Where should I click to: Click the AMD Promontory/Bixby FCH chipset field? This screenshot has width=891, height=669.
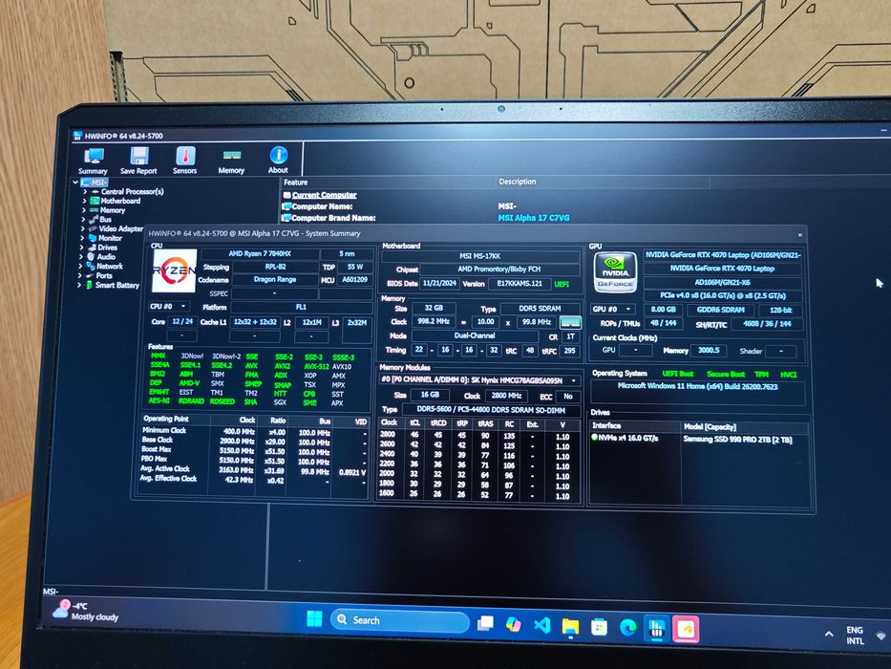coord(499,270)
